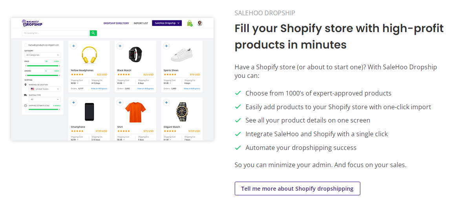
Task: Go to Dropship Directory menu item
Action: click(x=117, y=23)
